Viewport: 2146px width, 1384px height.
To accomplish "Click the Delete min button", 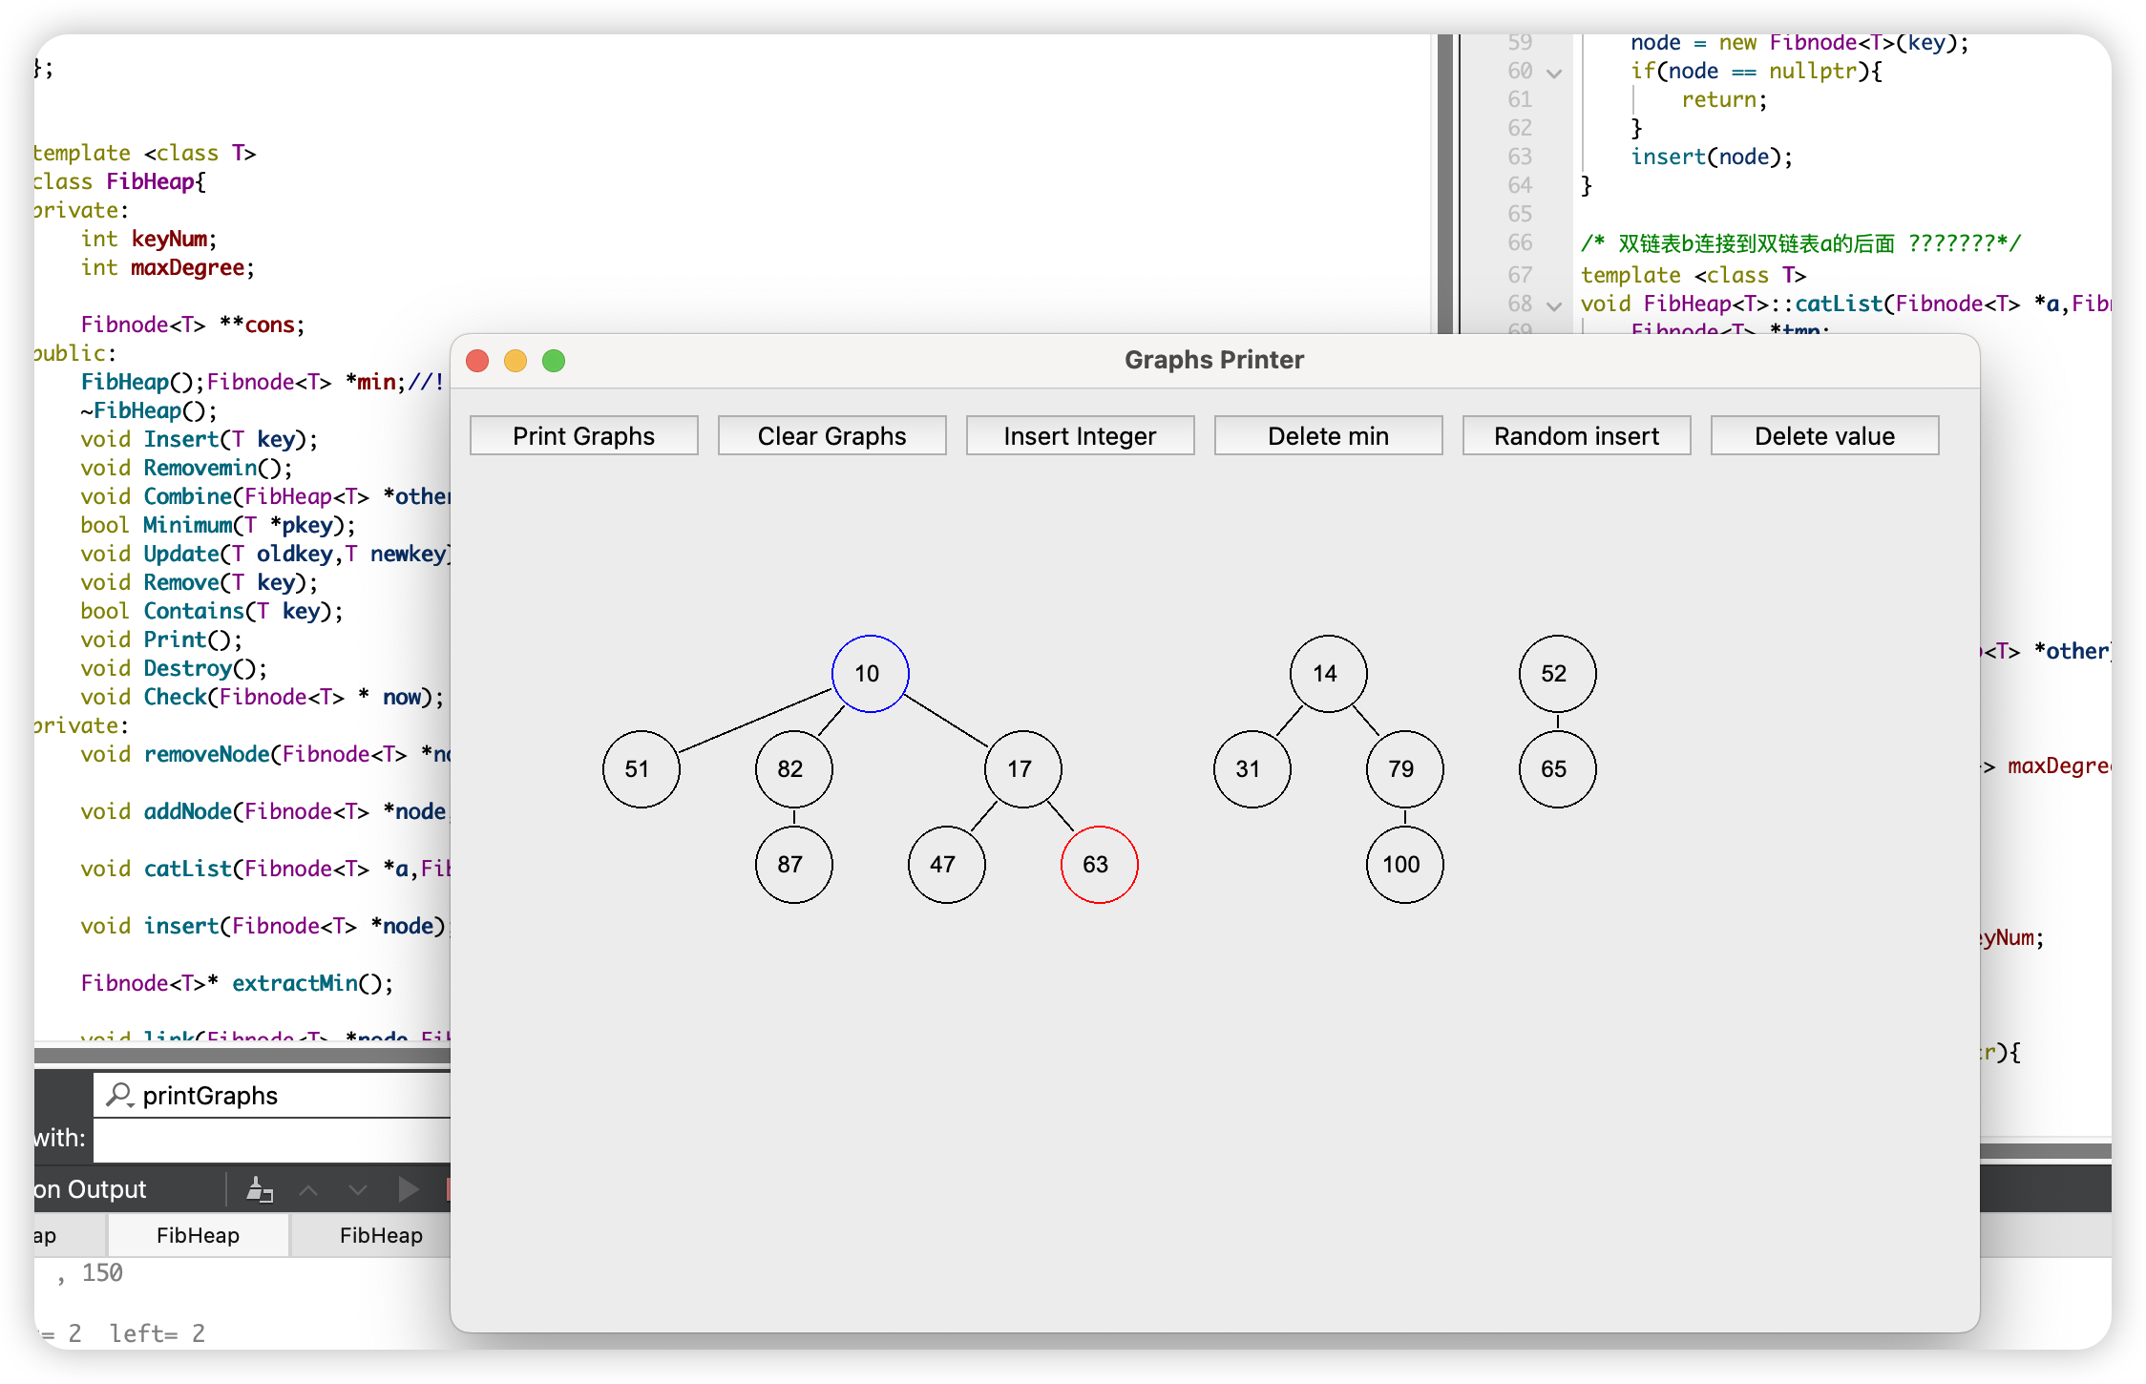I will [x=1328, y=436].
